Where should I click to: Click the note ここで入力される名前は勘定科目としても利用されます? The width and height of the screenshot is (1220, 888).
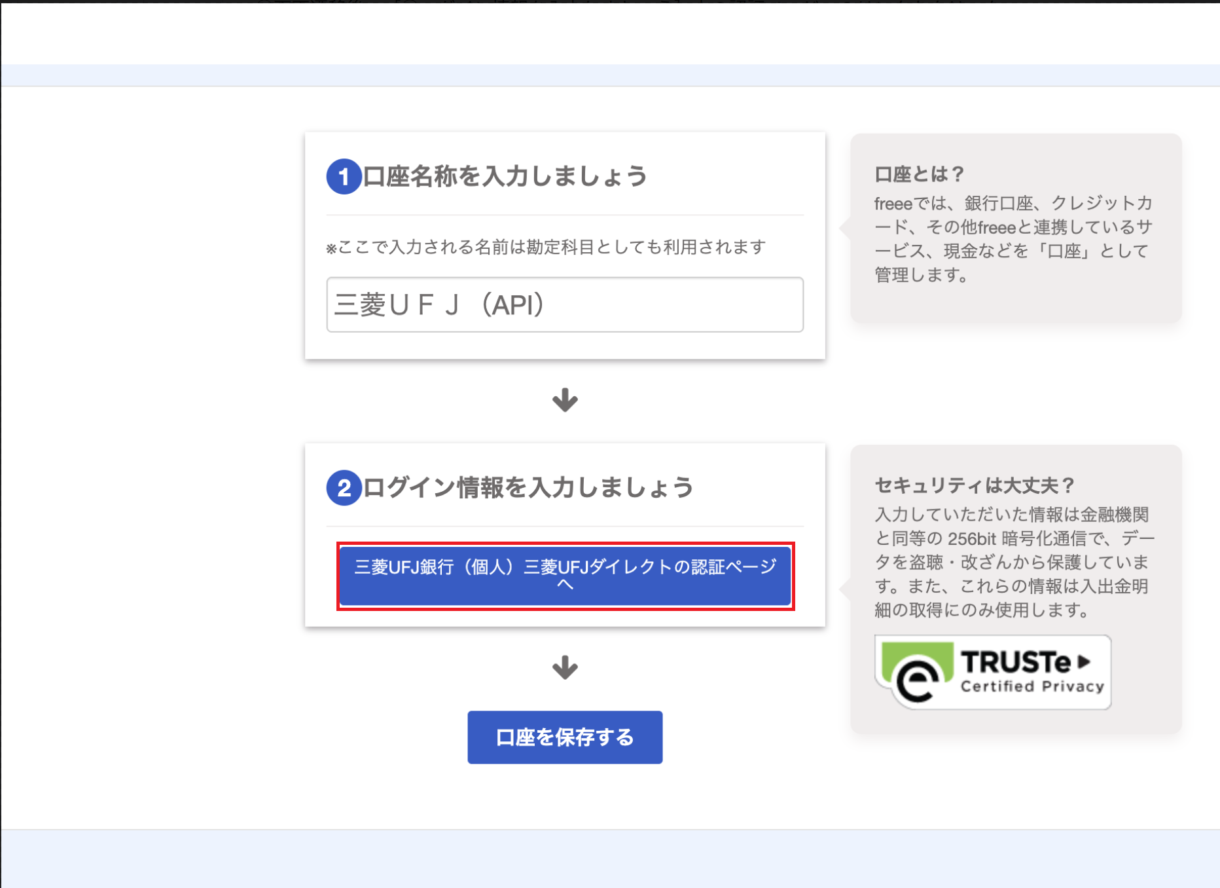(x=546, y=247)
